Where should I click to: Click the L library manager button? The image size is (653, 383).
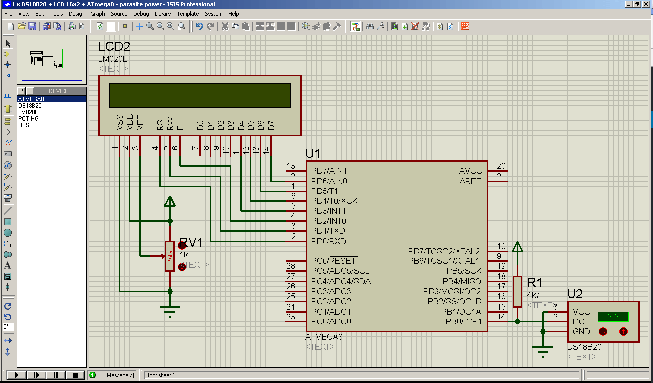(29, 91)
